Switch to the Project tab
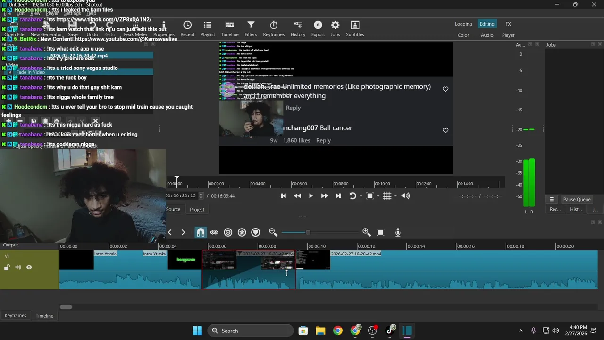Image resolution: width=604 pixels, height=340 pixels. coord(197,209)
